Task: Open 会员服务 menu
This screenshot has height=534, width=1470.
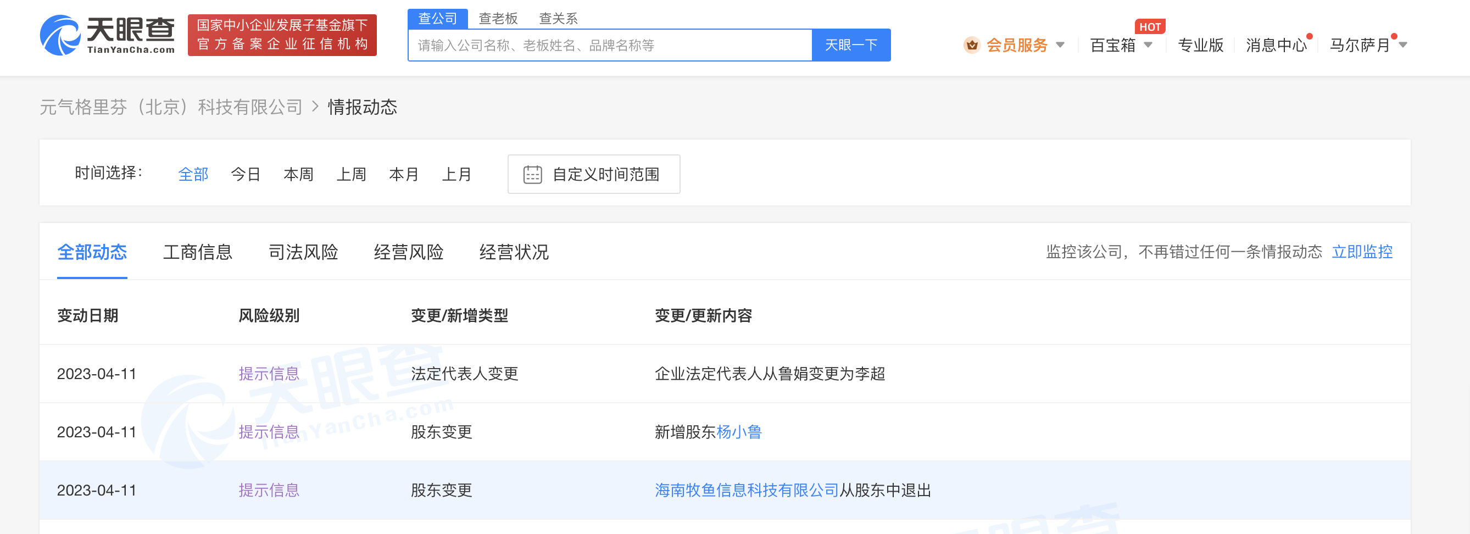Action: [1017, 44]
